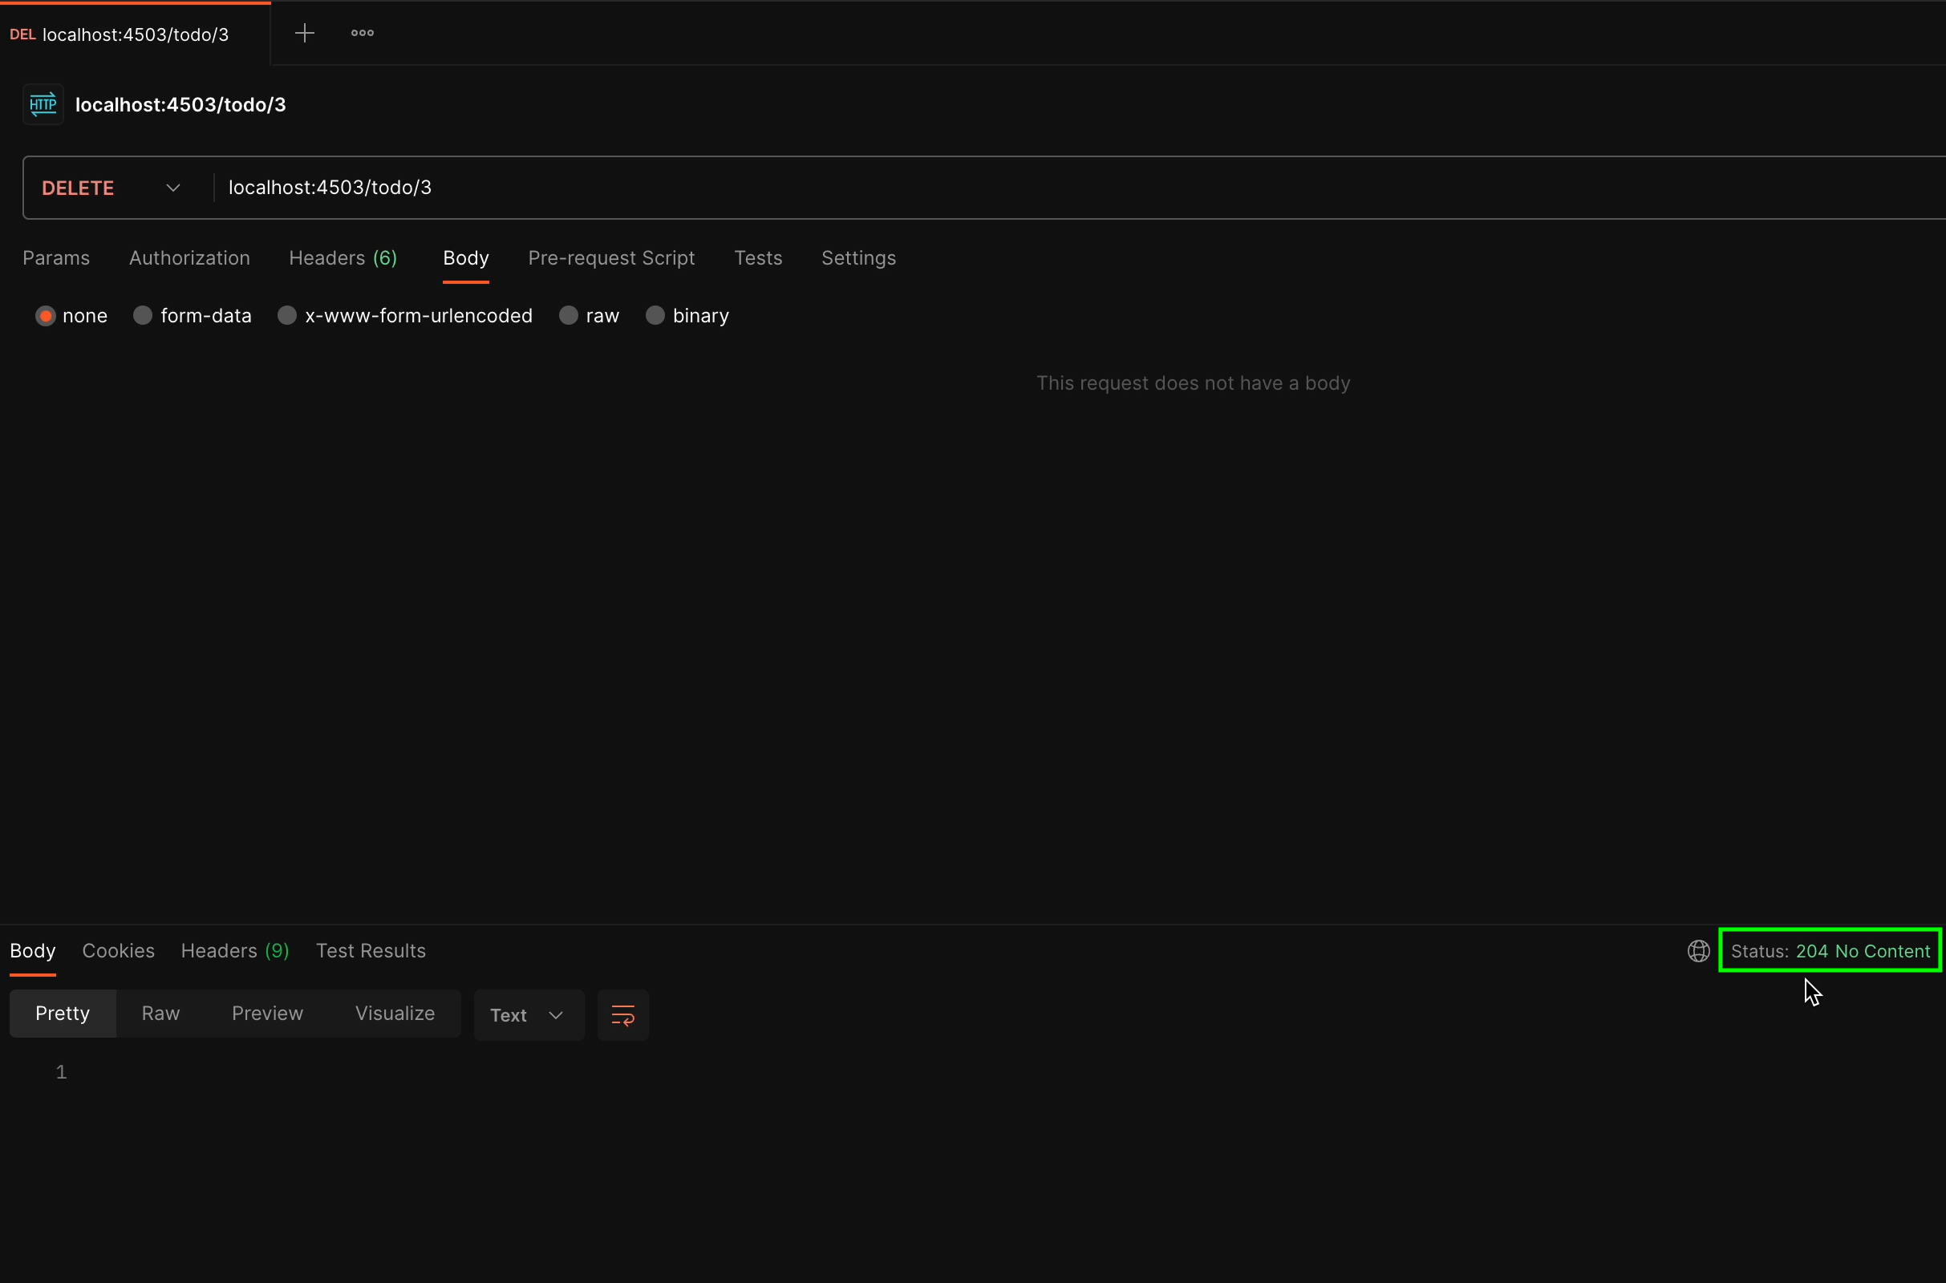
Task: Open the Text response format dropdown
Action: [x=527, y=1014]
